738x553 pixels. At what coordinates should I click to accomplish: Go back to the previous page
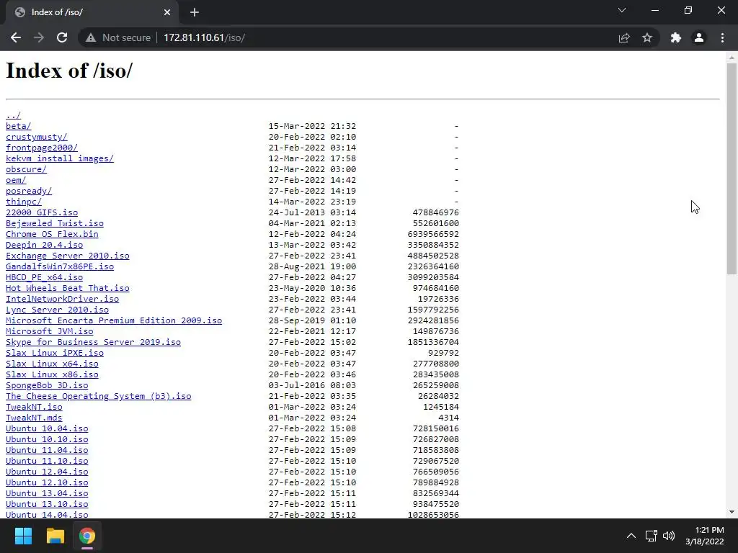16,37
